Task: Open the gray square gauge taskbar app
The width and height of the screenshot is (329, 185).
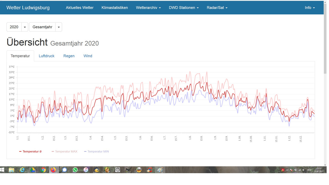Action: [x=118, y=170]
